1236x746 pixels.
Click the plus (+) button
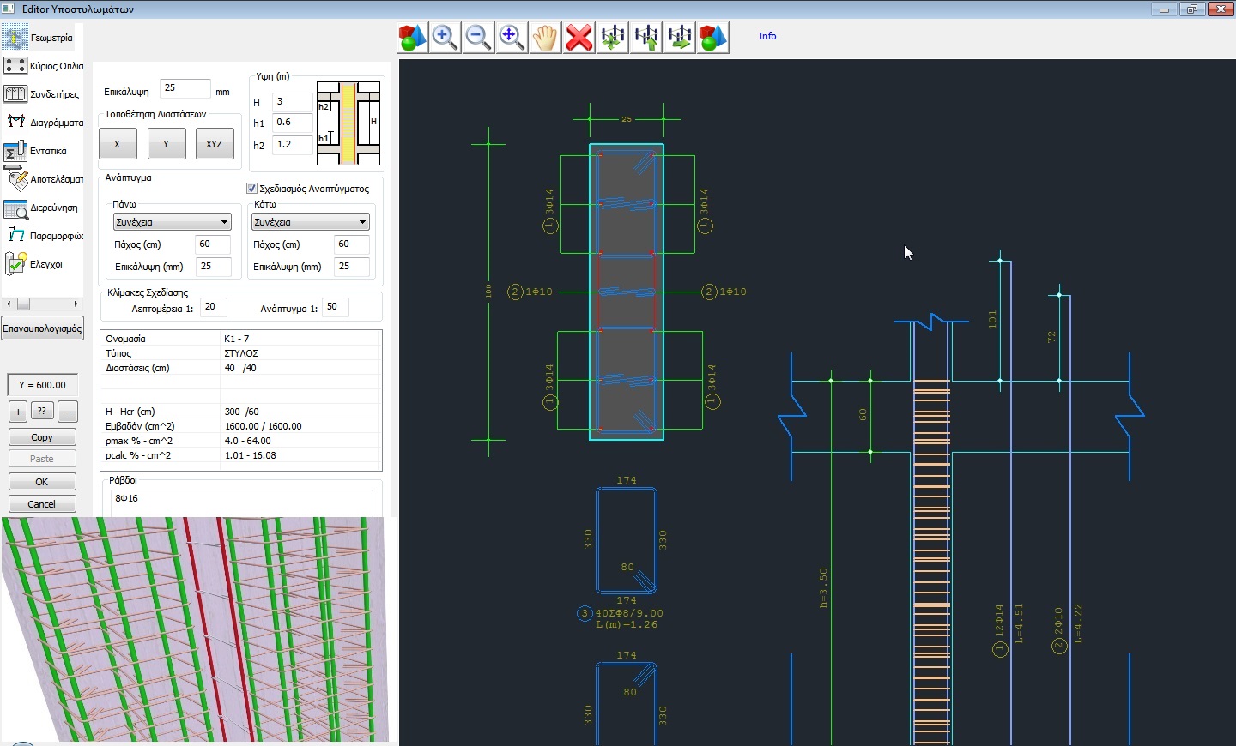pos(18,412)
